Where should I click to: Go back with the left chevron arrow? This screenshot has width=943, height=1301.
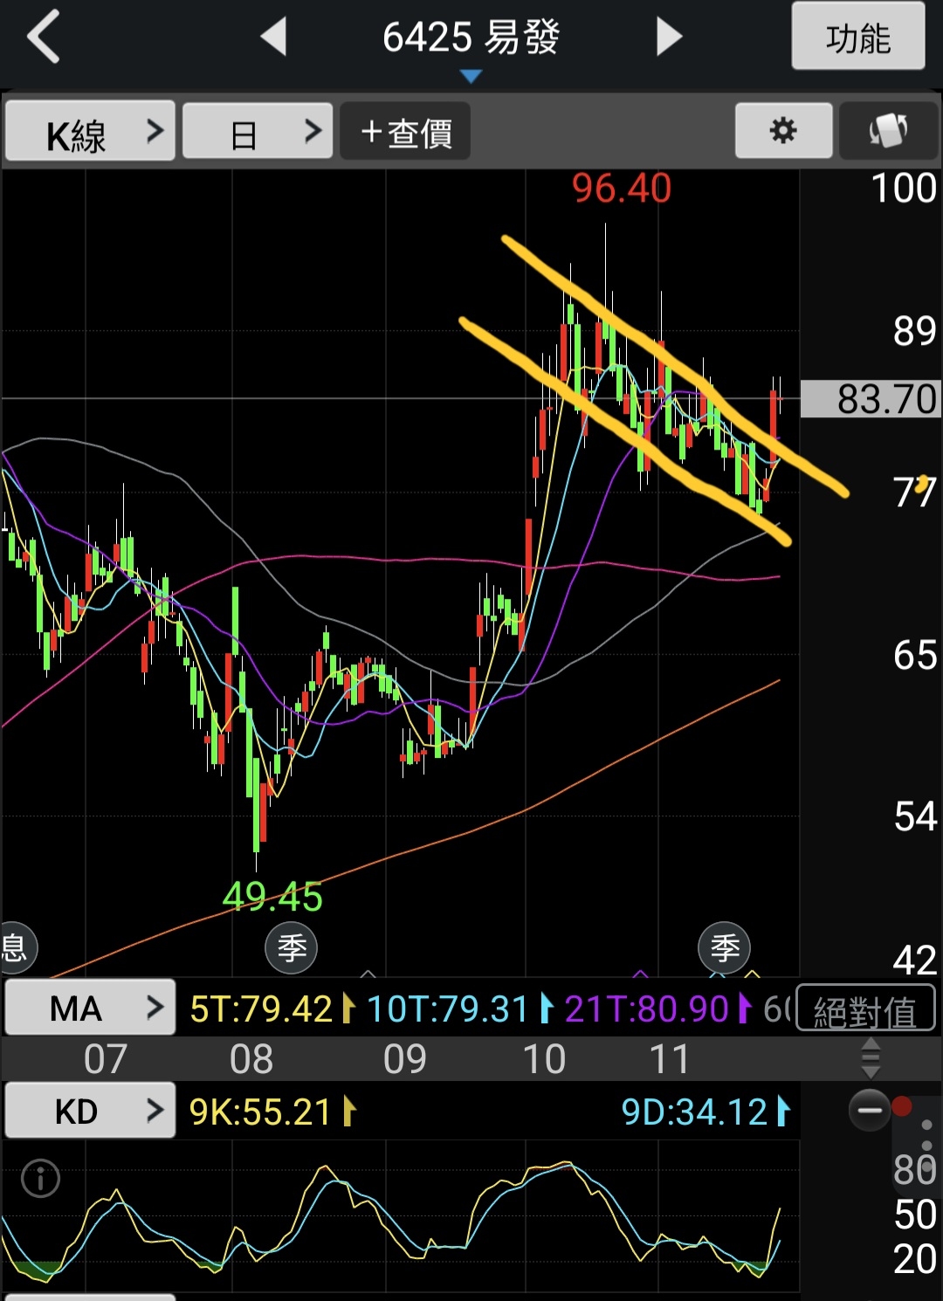(x=44, y=37)
